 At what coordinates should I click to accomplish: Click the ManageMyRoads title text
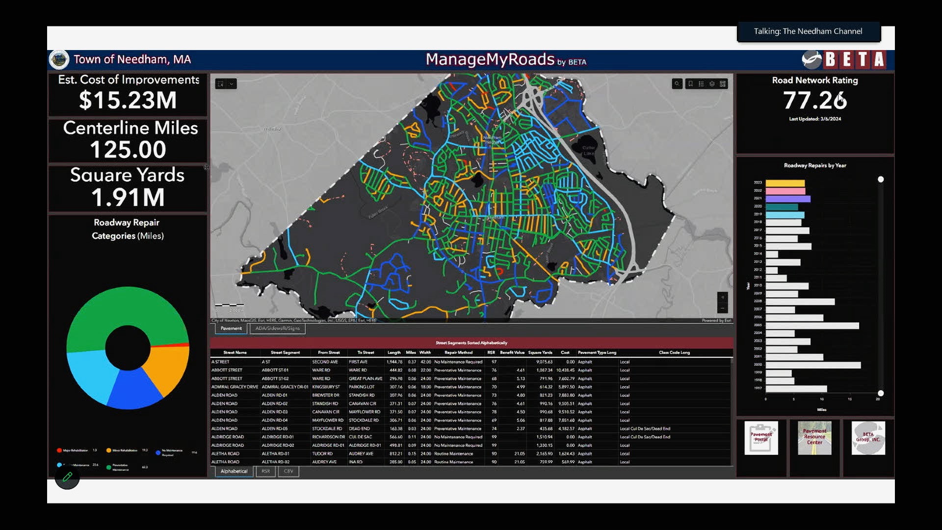pyautogui.click(x=490, y=59)
